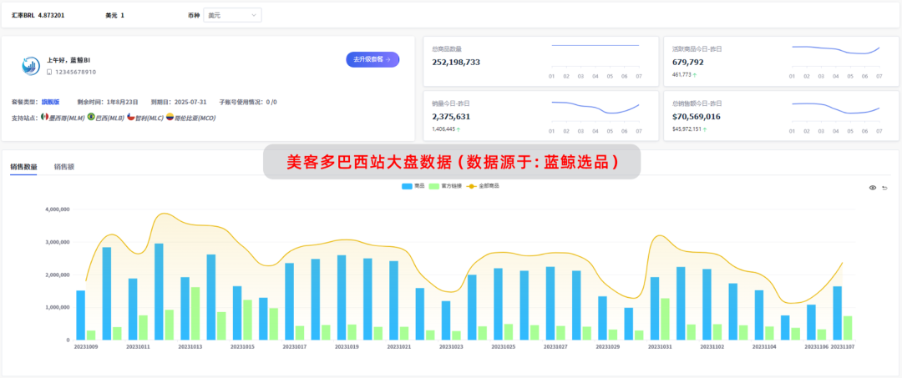
Task: Click the phone icon beside 12345678910
Action: tap(49, 73)
